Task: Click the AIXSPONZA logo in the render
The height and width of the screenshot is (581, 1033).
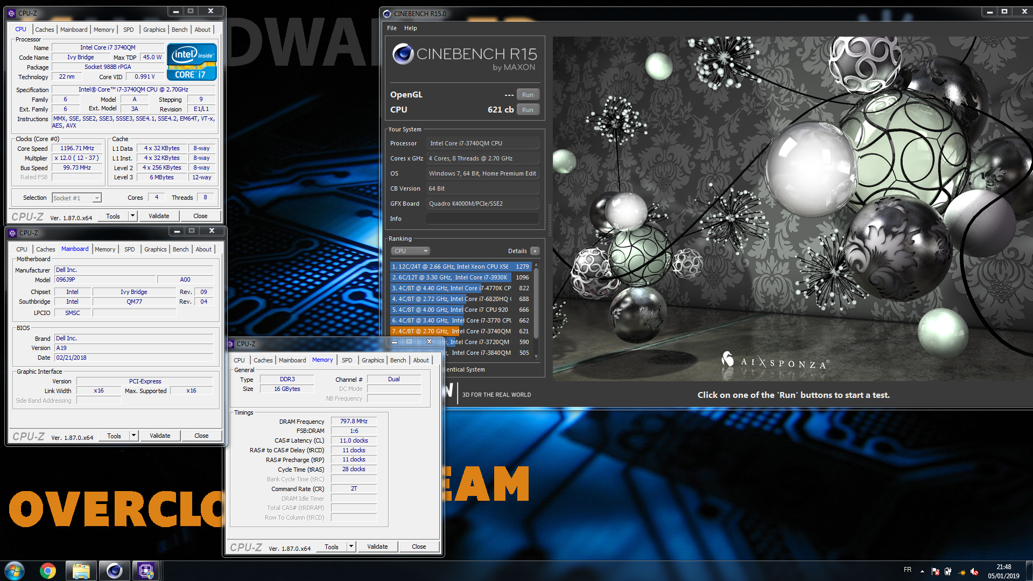Action: coord(775,362)
